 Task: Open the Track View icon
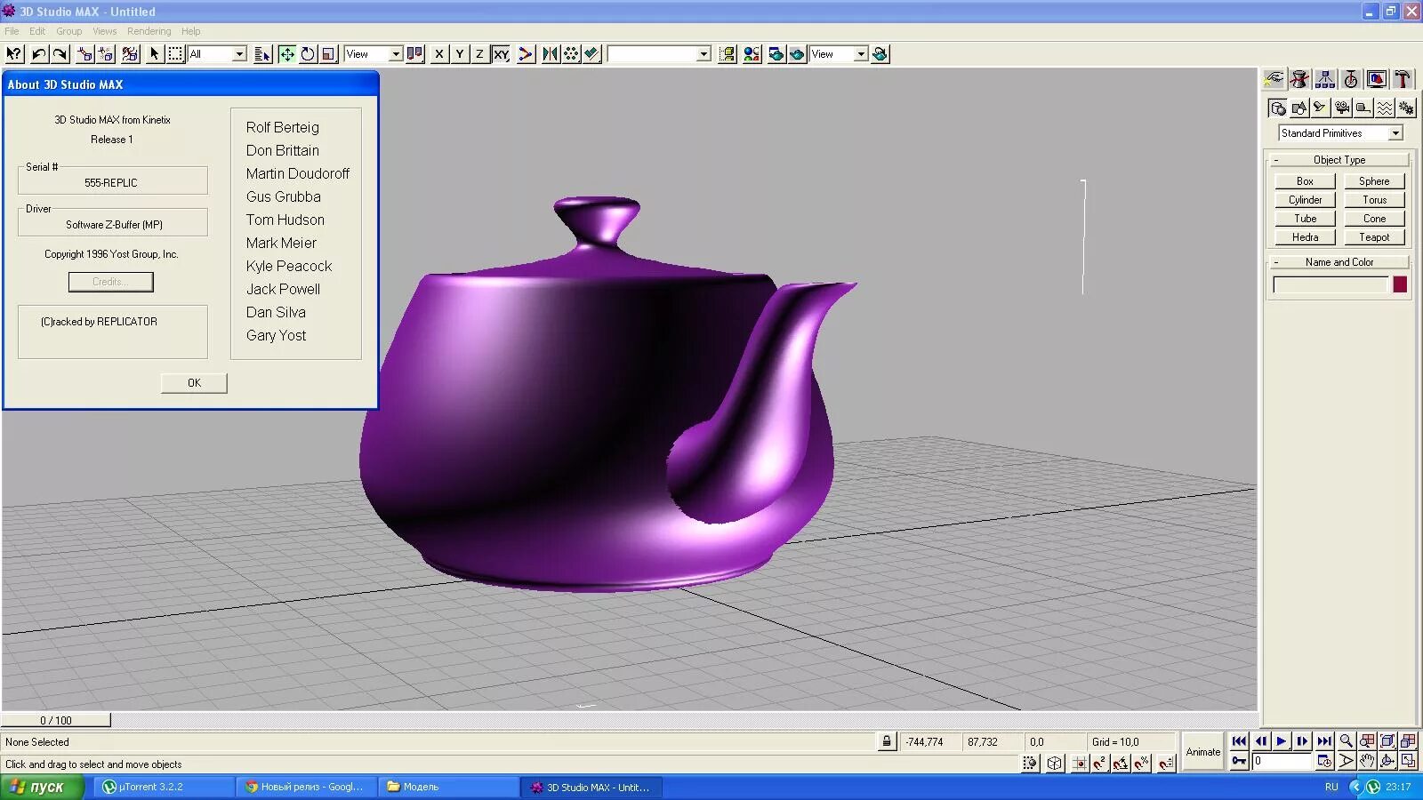point(728,54)
